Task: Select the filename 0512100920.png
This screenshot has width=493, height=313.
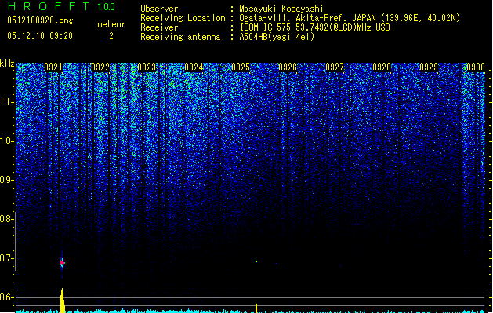Action: pos(40,20)
